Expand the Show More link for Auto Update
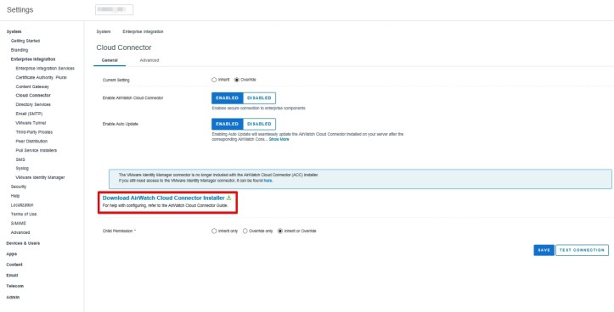The height and width of the screenshot is (312, 614). [x=279, y=139]
